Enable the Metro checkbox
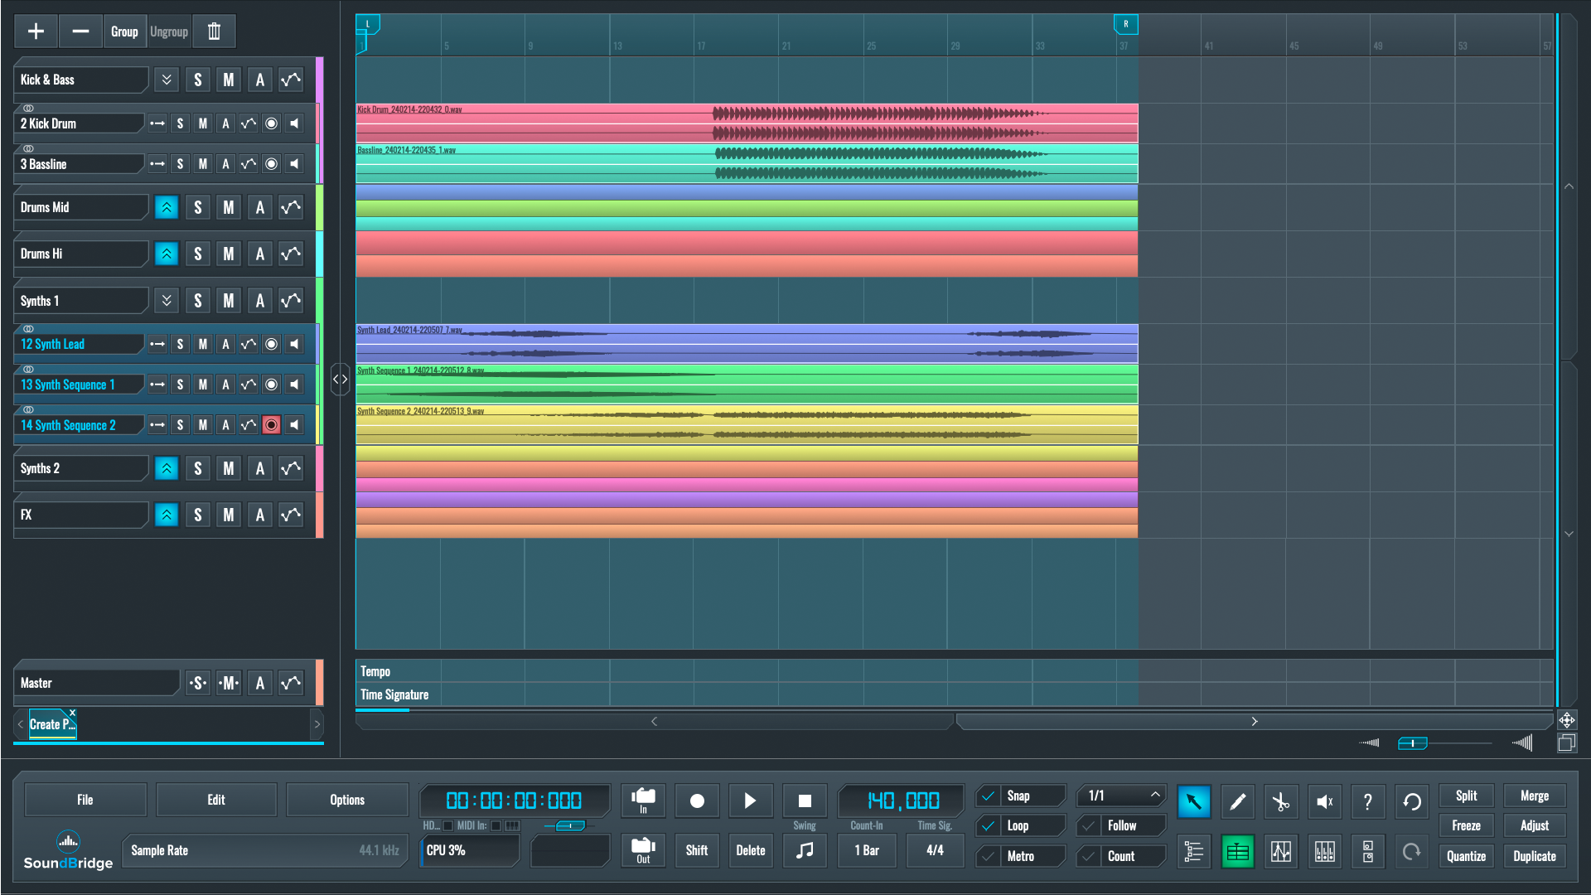This screenshot has height=895, width=1591. pyautogui.click(x=989, y=856)
